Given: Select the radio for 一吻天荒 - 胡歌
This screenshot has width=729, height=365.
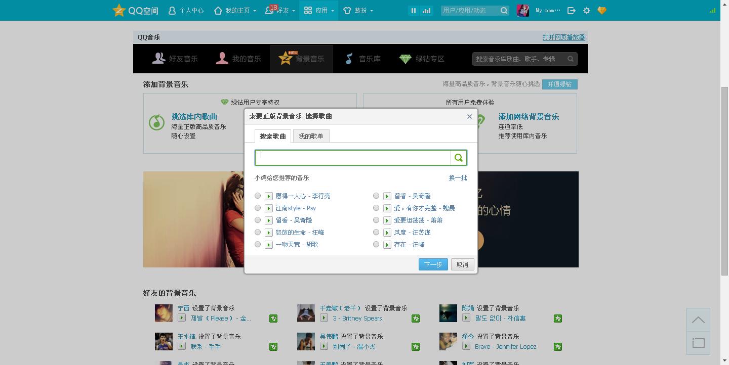Looking at the screenshot, I should point(258,244).
